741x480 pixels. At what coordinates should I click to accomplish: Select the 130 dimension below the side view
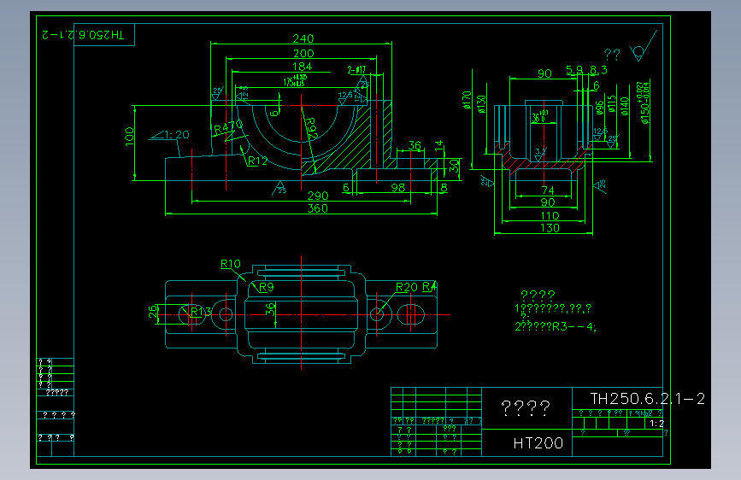(550, 228)
